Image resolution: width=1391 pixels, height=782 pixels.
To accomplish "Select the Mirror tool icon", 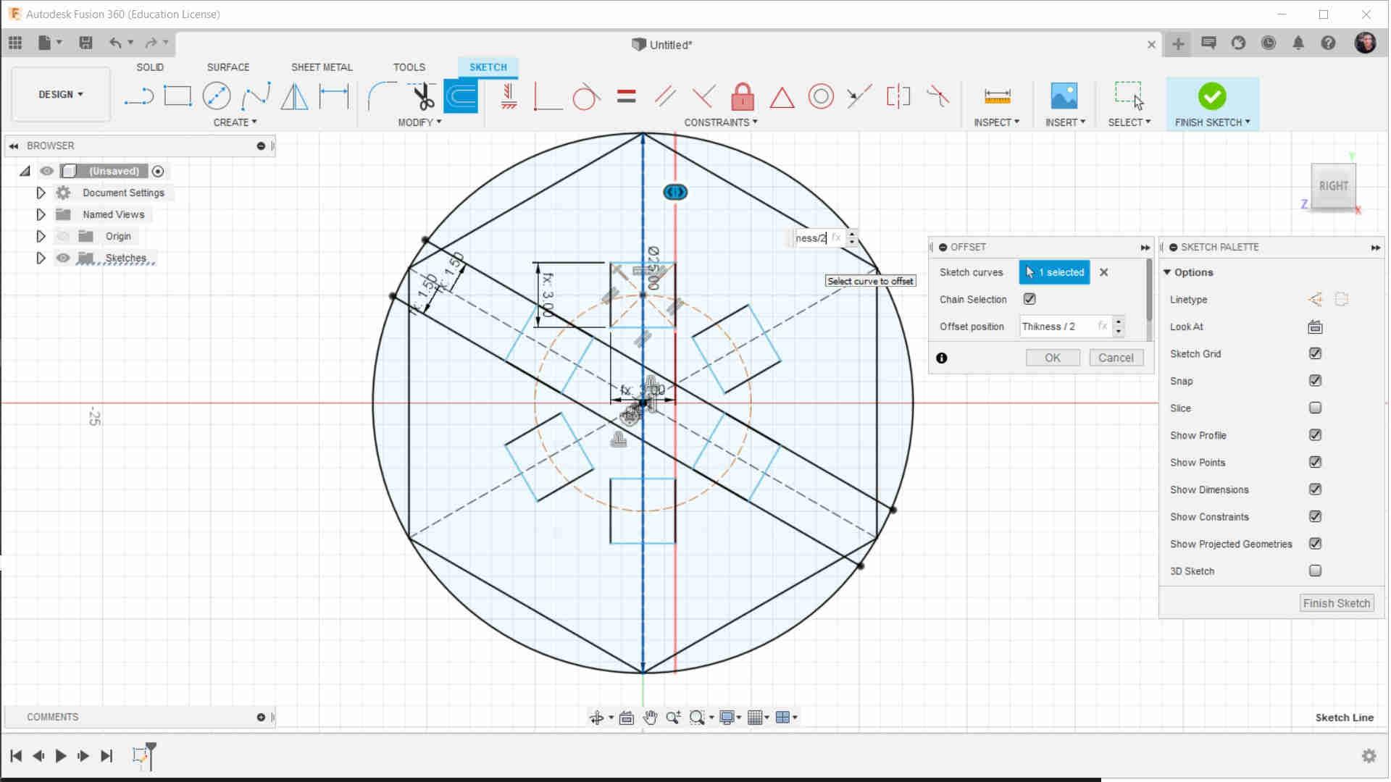I will (294, 96).
